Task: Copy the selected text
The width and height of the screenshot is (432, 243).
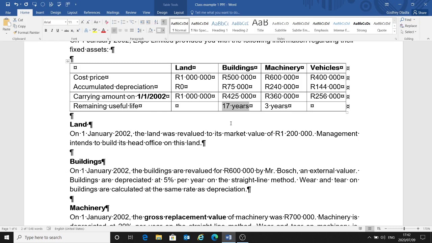Action: tap(19, 26)
